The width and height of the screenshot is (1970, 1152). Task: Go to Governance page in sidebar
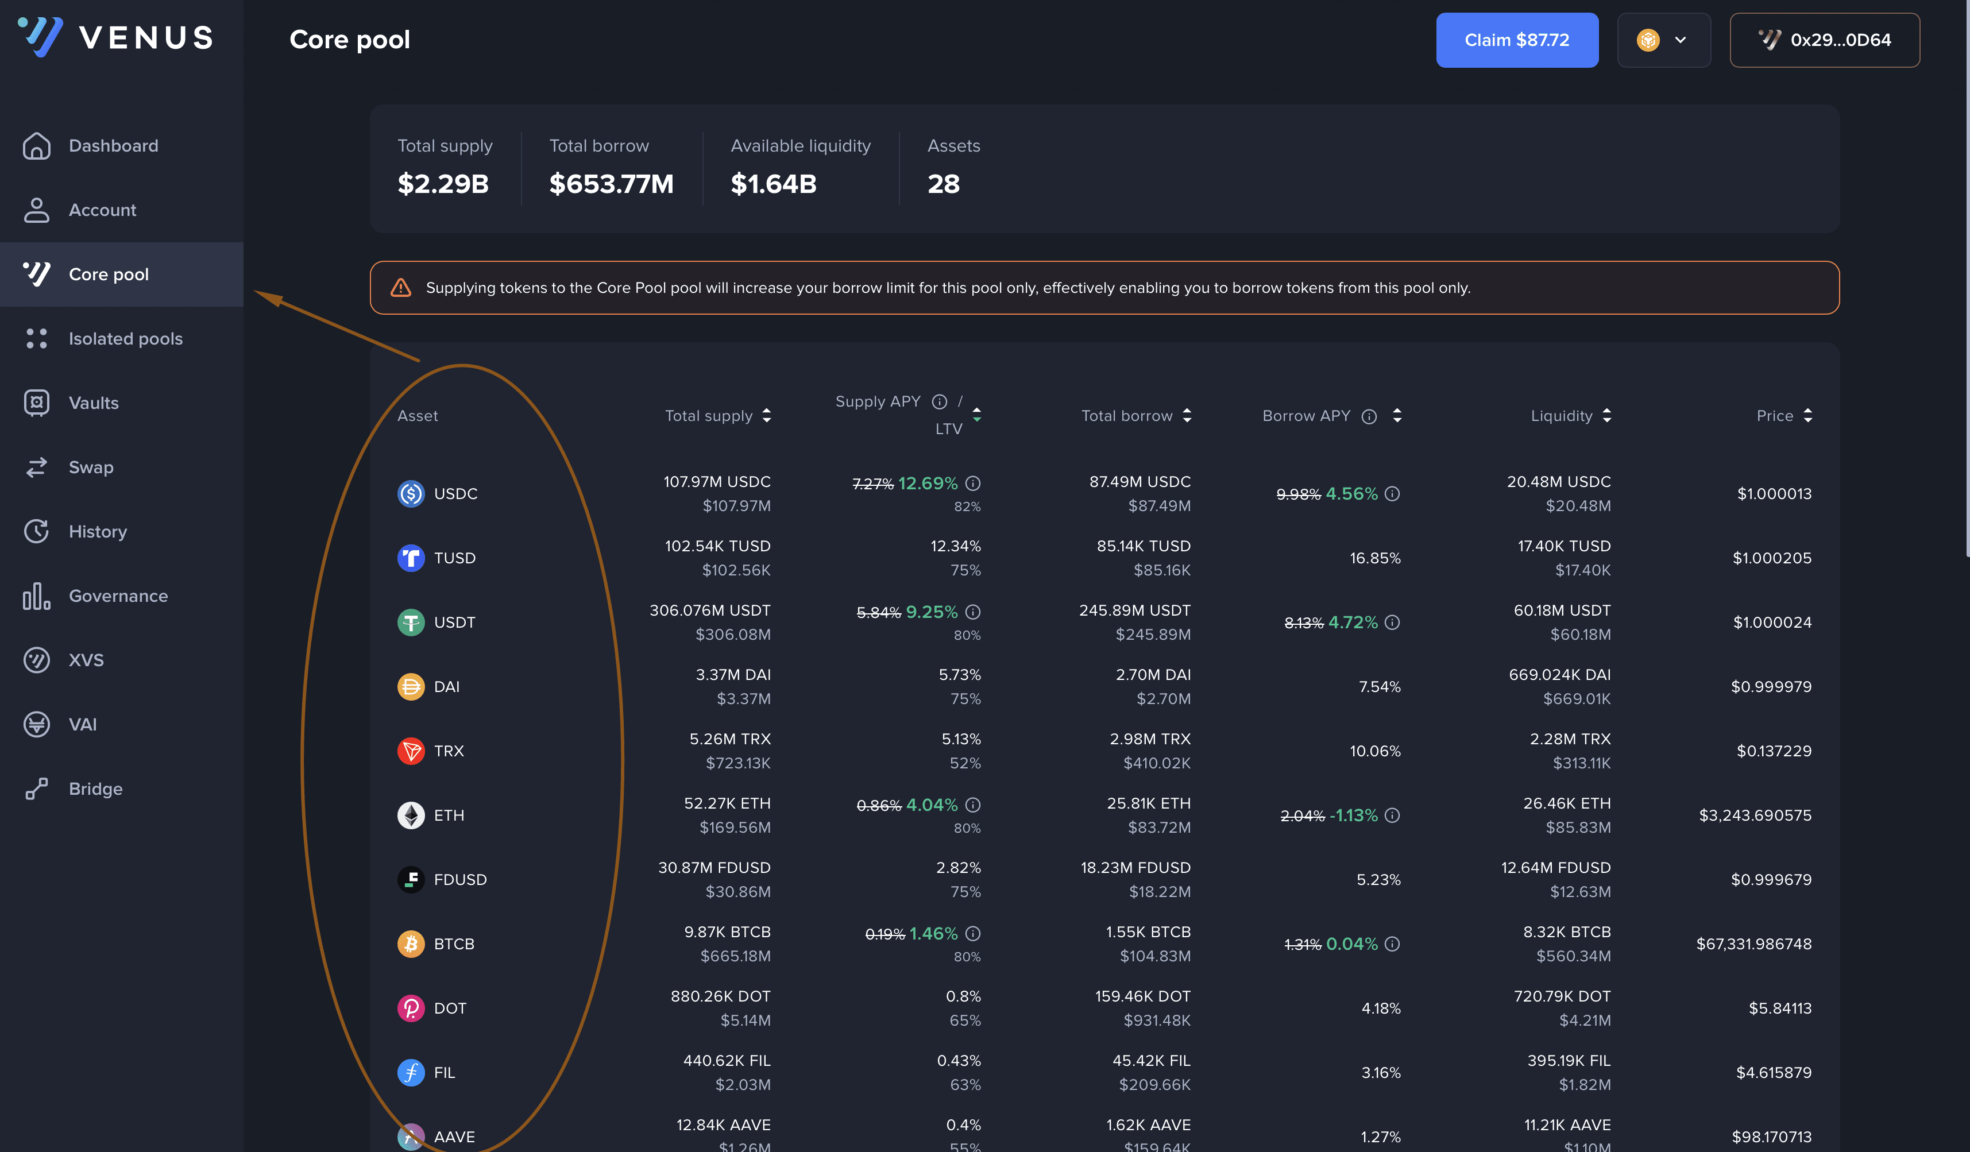click(x=118, y=596)
